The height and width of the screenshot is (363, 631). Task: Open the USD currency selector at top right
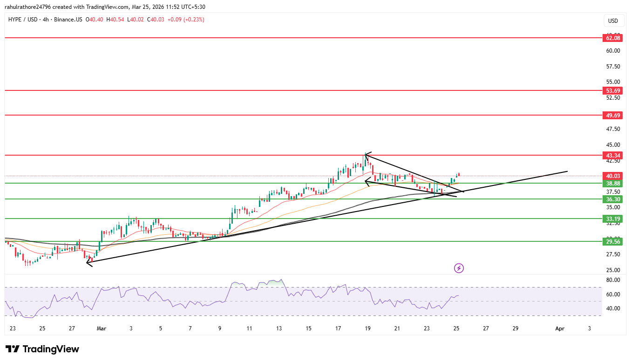tap(613, 21)
